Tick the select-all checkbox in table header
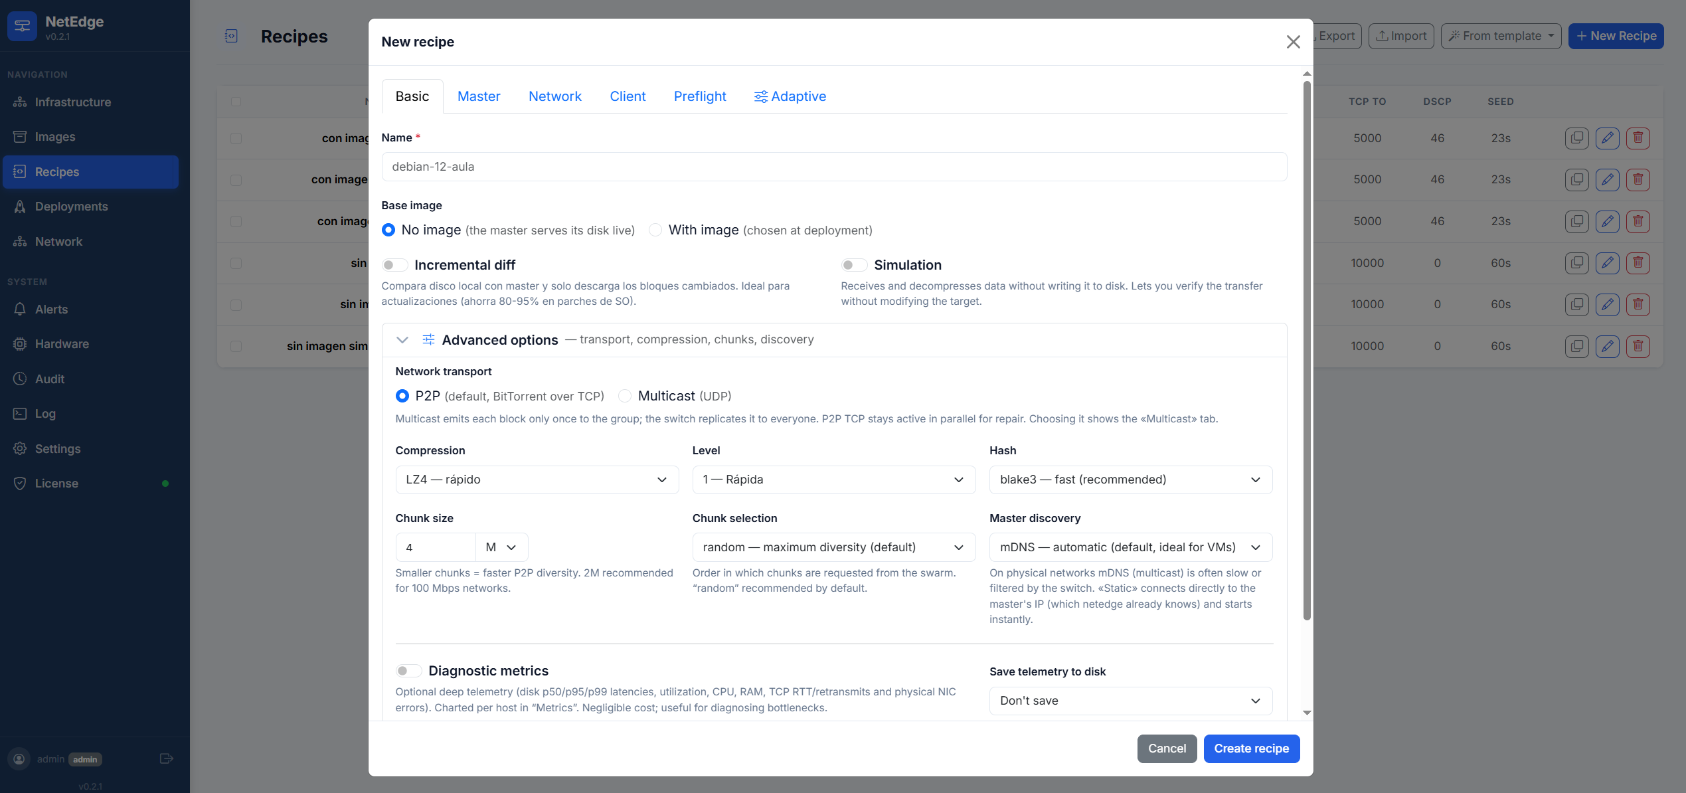 tap(236, 102)
